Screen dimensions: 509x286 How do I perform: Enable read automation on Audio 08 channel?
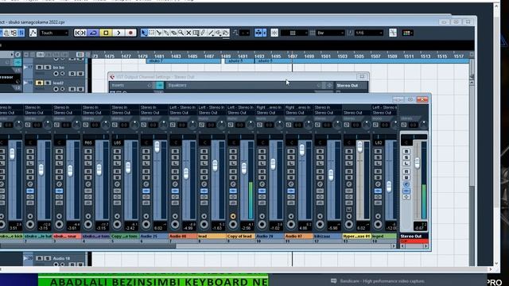(175, 172)
